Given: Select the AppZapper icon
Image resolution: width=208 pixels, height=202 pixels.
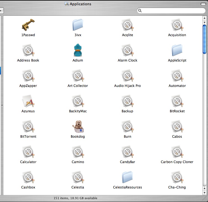Looking at the screenshot, I should pos(28,76).
